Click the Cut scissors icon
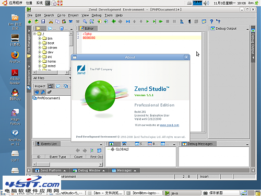The width and height of the screenshot is (261, 196). click(x=51, y=21)
